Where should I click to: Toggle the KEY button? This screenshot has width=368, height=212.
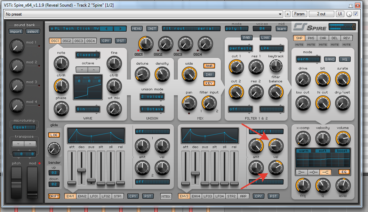pyautogui.click(x=209, y=83)
